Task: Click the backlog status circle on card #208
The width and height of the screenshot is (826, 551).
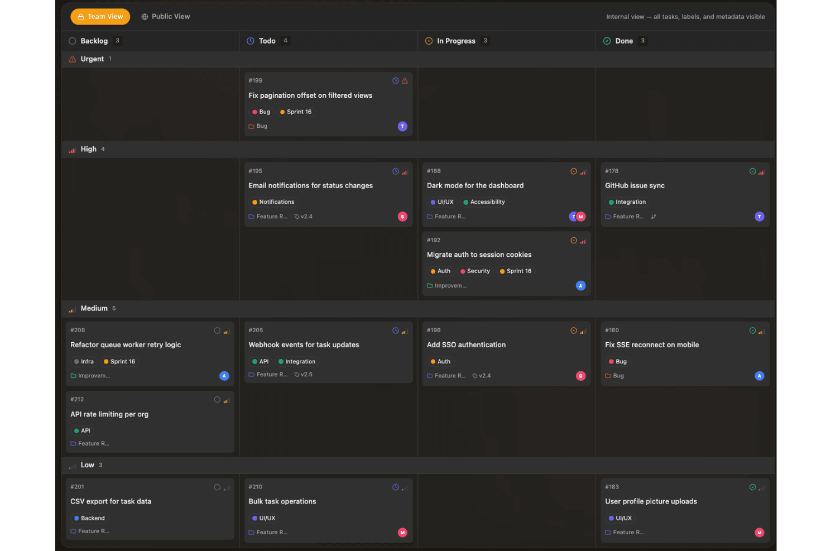Action: coord(217,330)
